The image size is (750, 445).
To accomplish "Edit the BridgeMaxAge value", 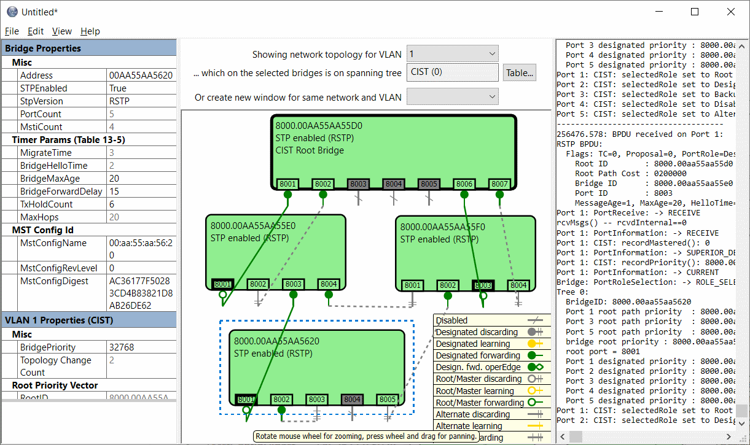I will [x=141, y=179].
